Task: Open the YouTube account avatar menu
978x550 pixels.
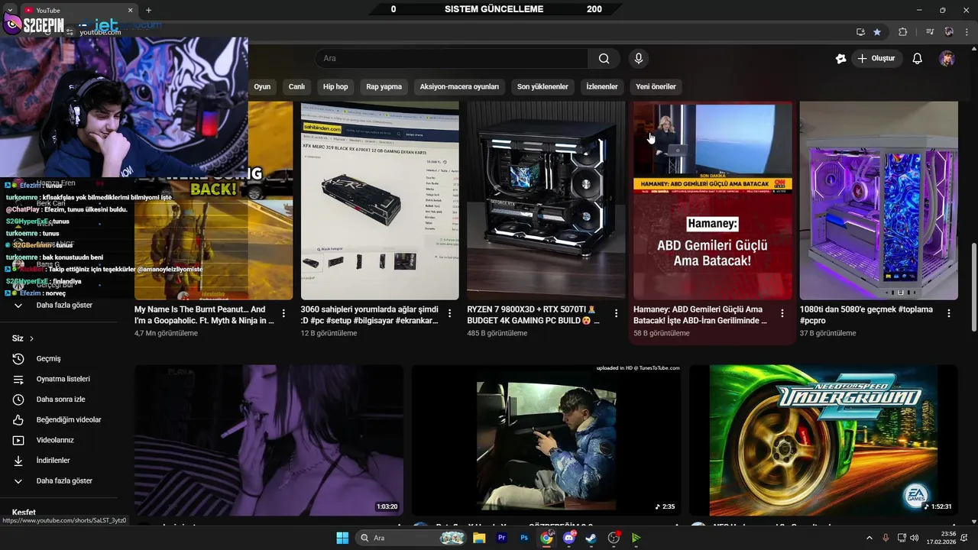Action: click(947, 59)
